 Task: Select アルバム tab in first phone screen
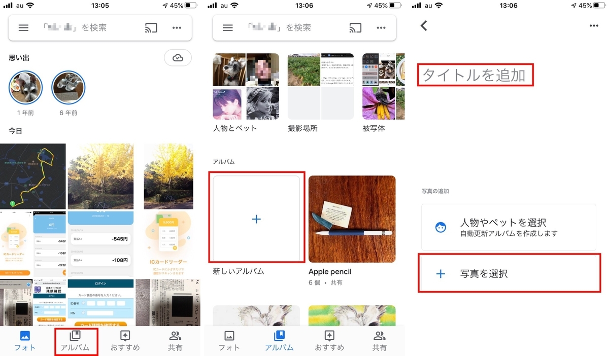(75, 341)
